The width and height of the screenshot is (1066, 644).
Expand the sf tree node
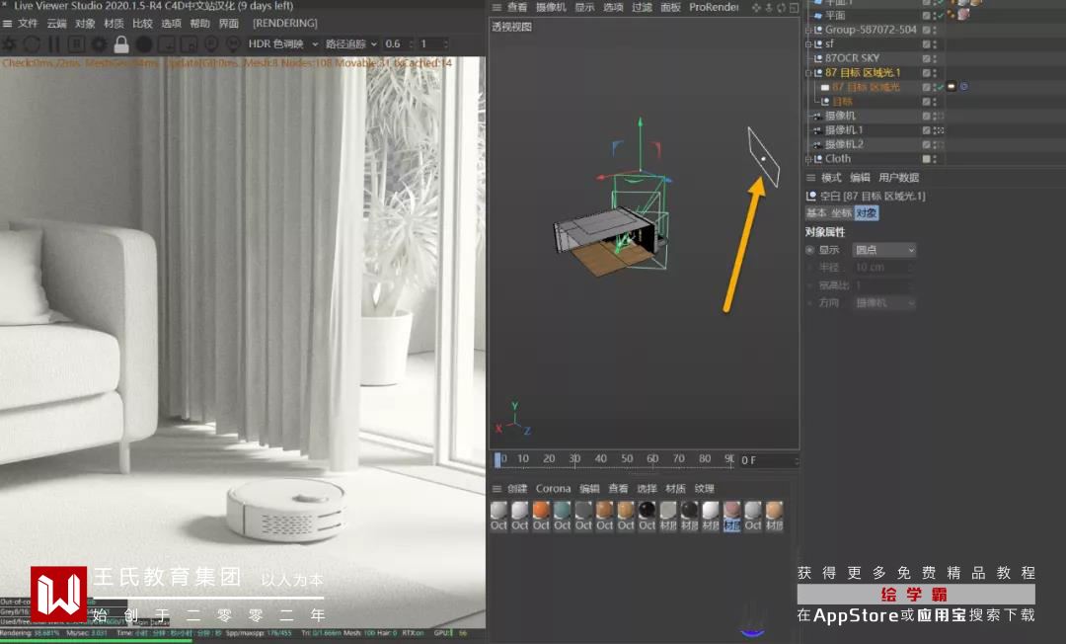[x=808, y=44]
